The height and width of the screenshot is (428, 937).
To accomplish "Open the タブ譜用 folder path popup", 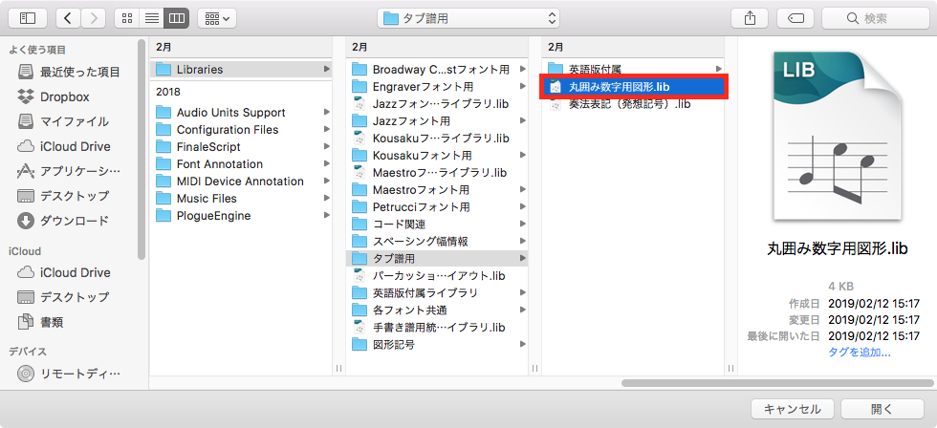I will pyautogui.click(x=468, y=17).
